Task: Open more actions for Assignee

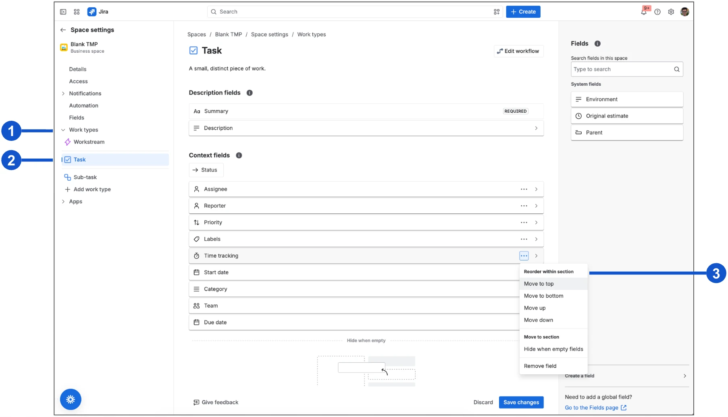Action: point(524,189)
